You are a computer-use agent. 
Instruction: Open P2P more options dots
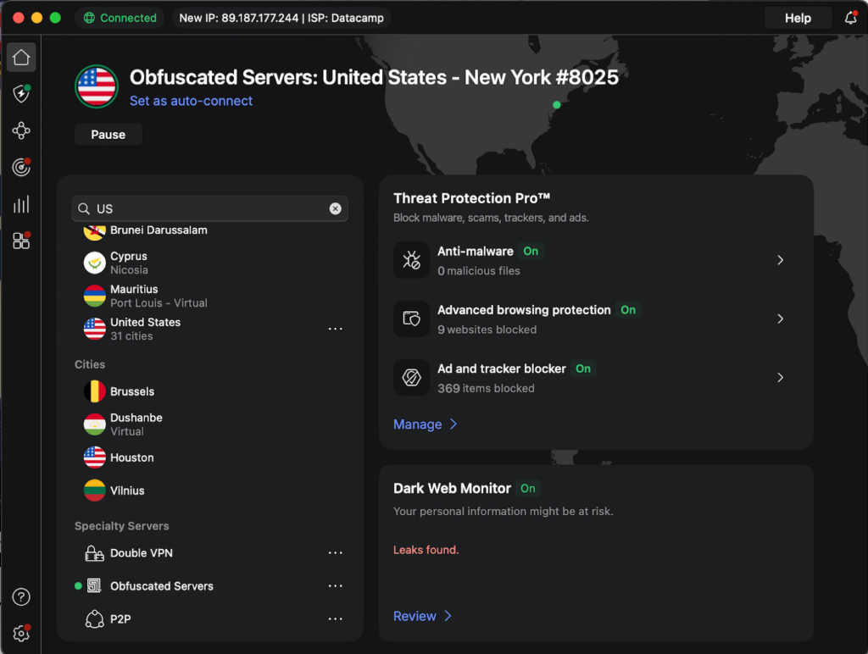(335, 618)
